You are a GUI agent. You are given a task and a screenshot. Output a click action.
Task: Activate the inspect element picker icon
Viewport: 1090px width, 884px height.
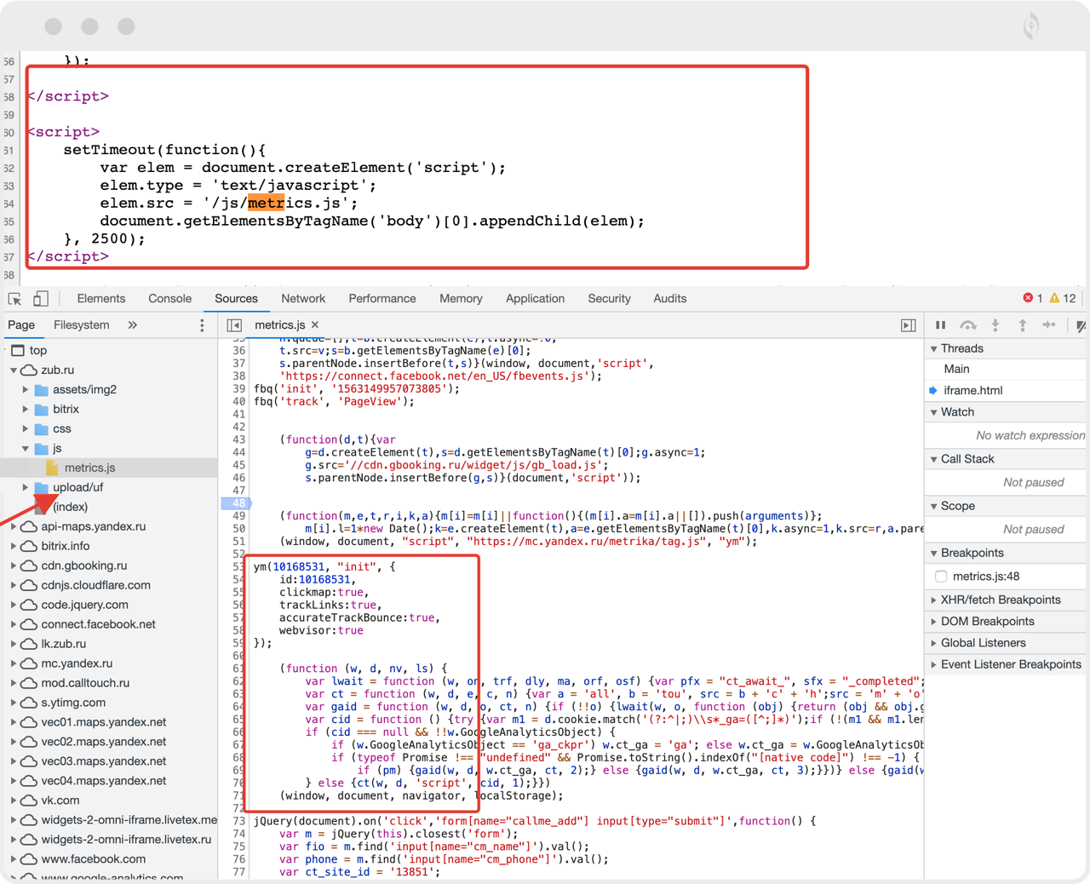point(14,299)
